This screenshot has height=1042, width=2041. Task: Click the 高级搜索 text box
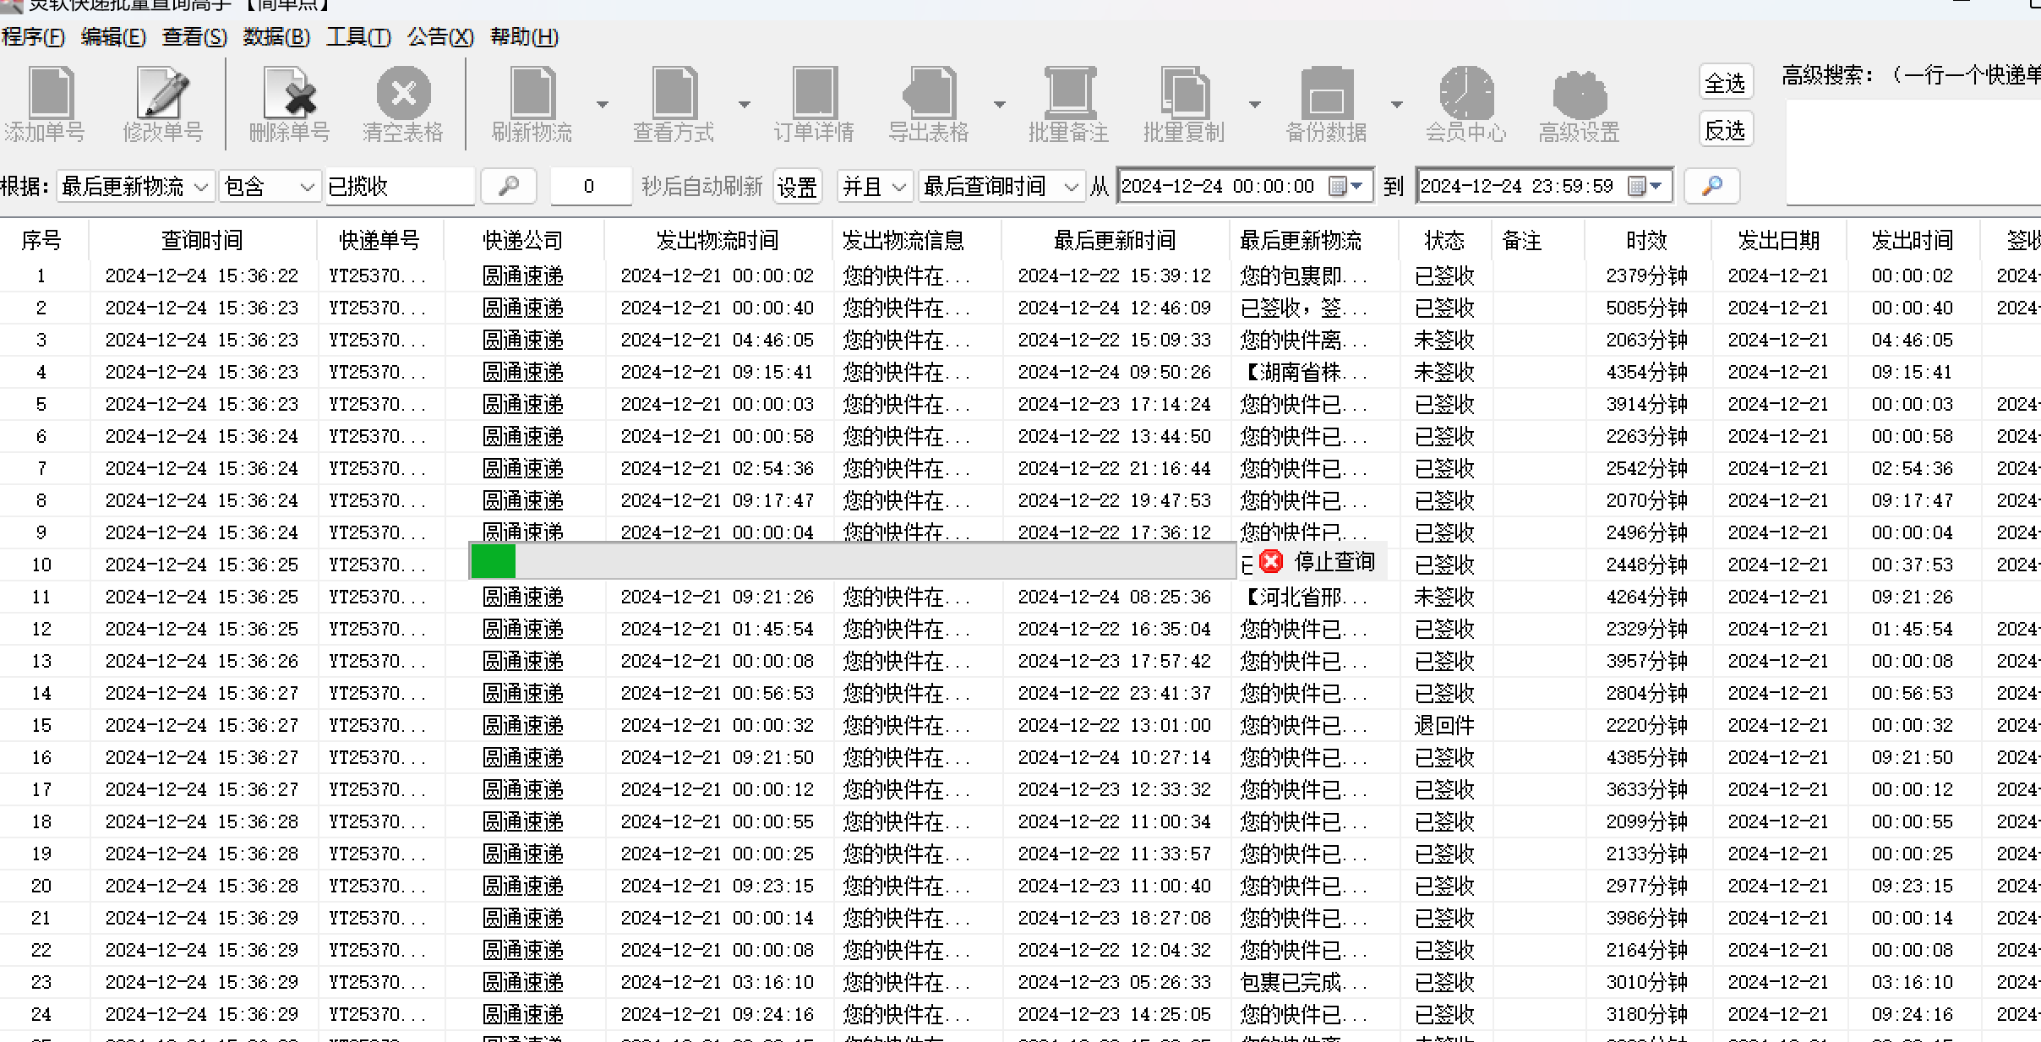(x=1913, y=152)
